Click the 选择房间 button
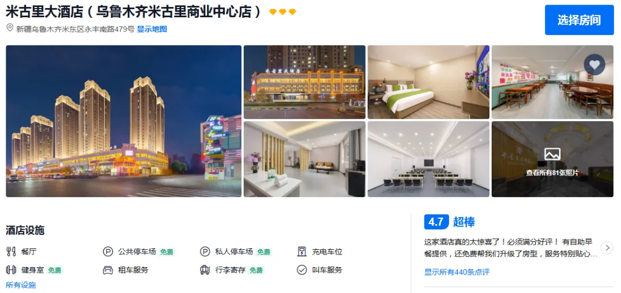621x293 pixels. click(x=579, y=20)
